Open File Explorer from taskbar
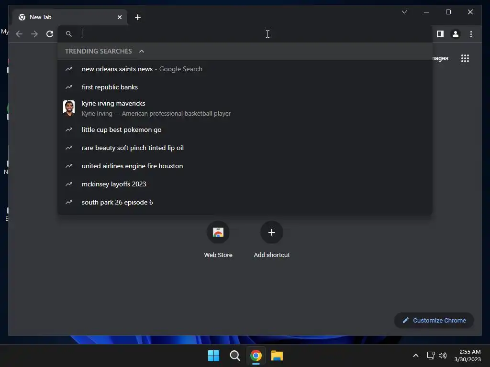The width and height of the screenshot is (490, 367). coord(277,356)
